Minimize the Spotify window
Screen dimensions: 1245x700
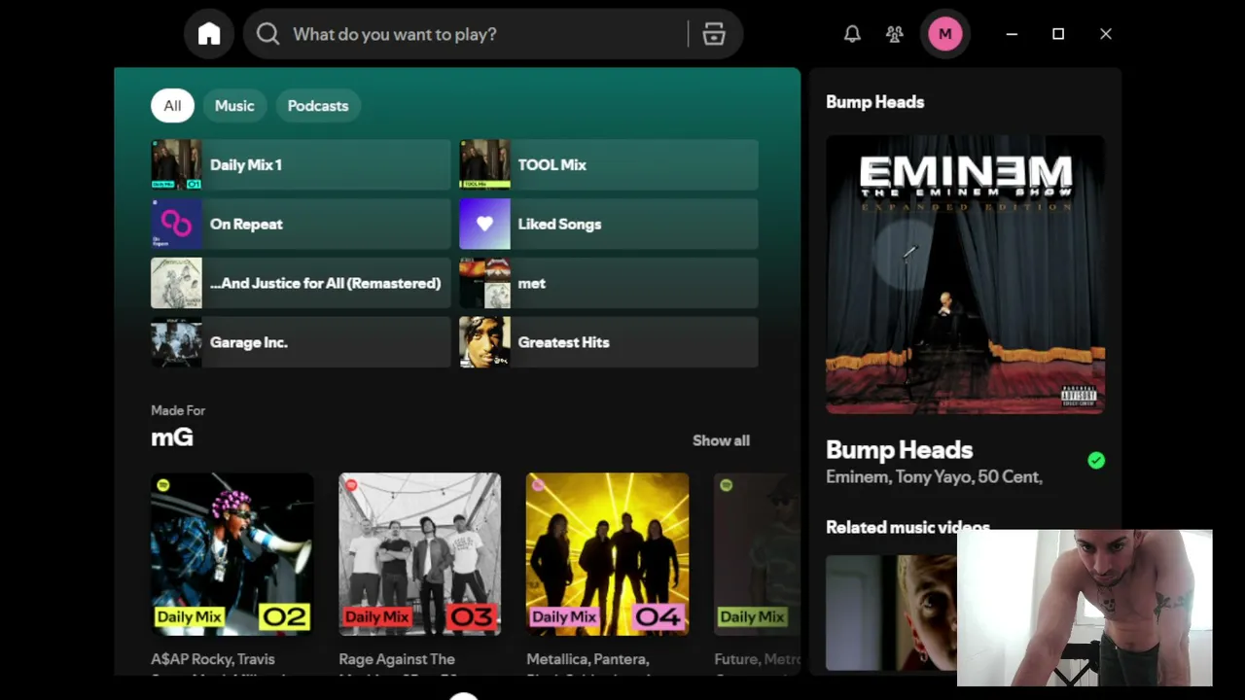[x=1012, y=34]
